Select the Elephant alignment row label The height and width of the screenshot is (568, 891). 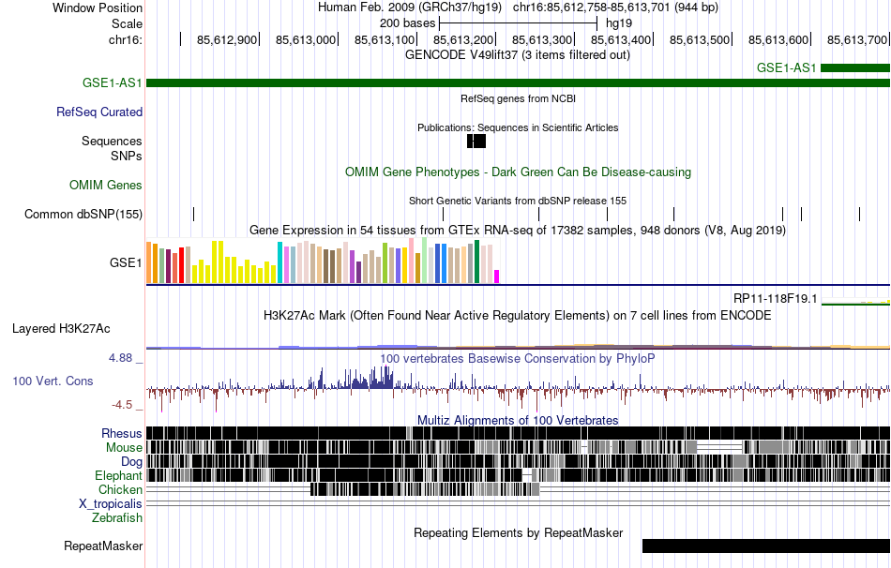[118, 476]
